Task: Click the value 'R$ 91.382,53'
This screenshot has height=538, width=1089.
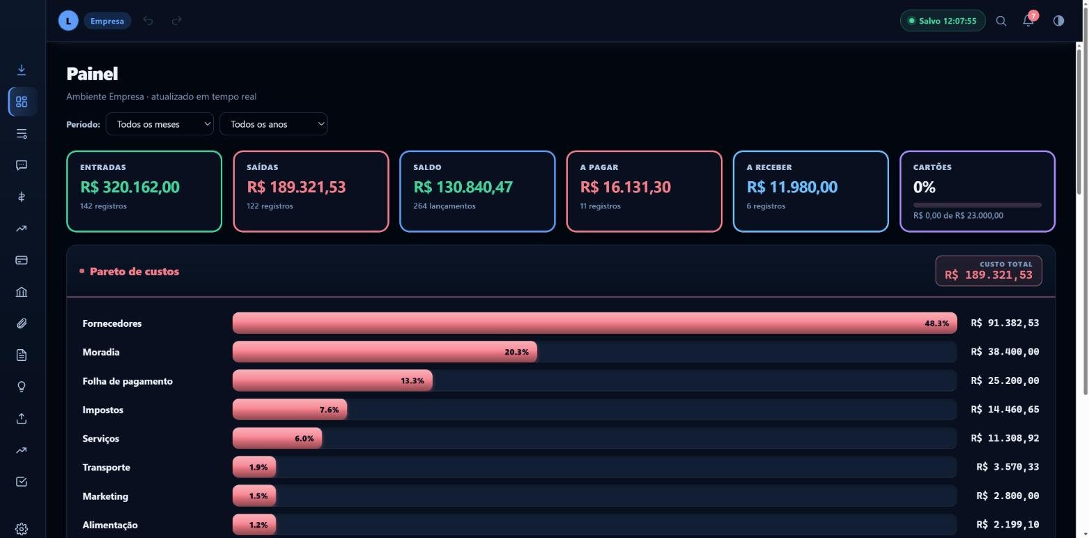Action: point(1005,323)
